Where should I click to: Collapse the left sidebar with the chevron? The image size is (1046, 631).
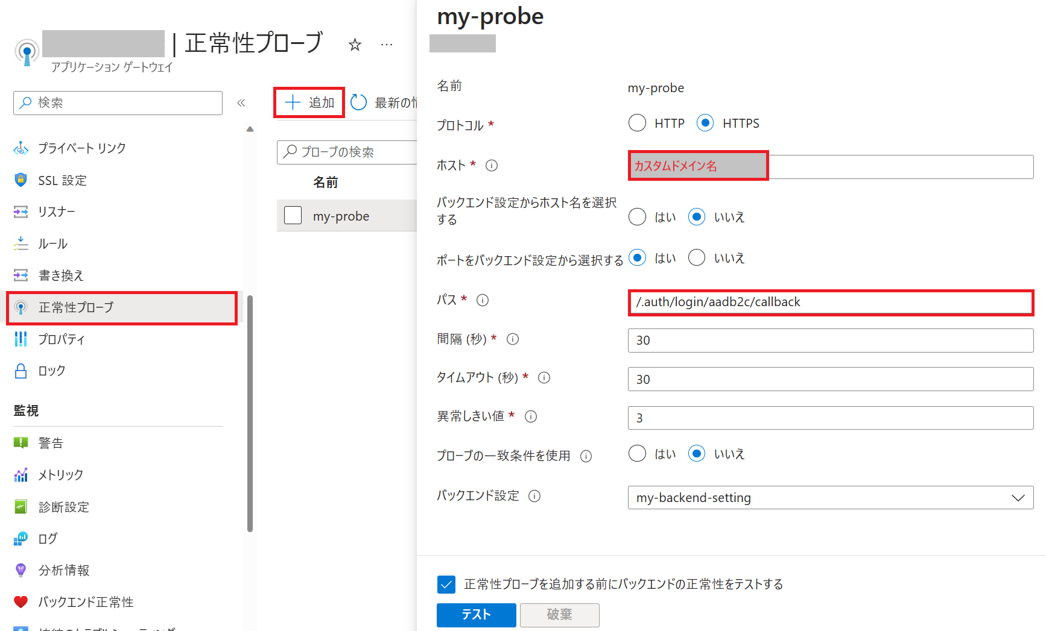tap(241, 102)
